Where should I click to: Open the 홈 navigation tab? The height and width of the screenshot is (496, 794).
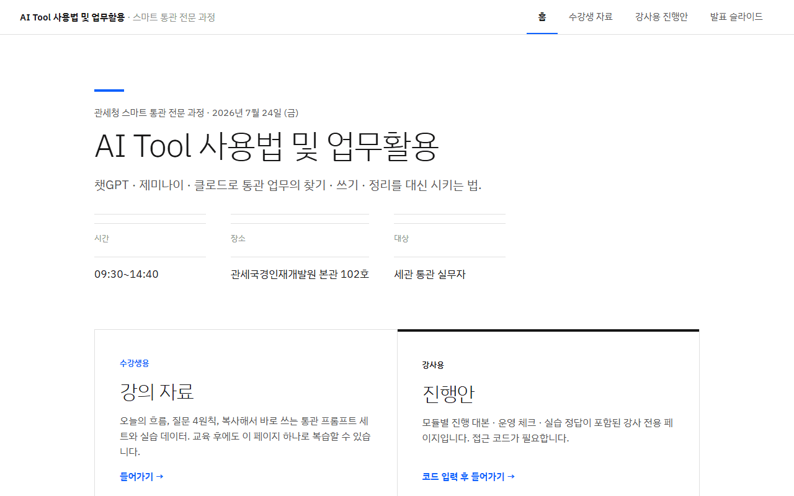[x=542, y=17]
